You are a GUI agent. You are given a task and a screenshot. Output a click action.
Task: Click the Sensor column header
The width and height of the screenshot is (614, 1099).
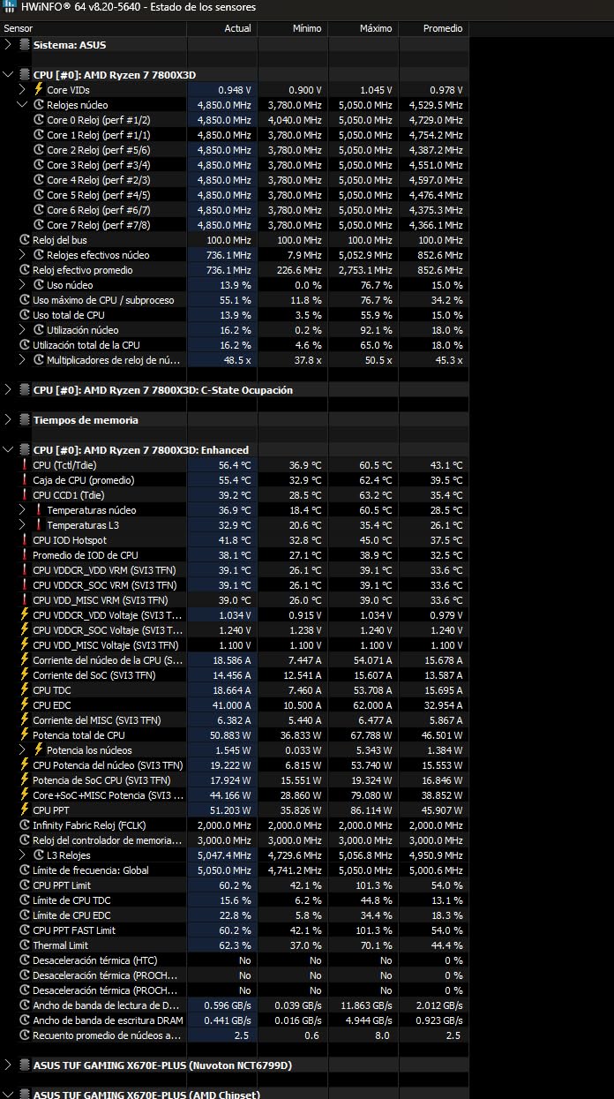tap(94, 28)
